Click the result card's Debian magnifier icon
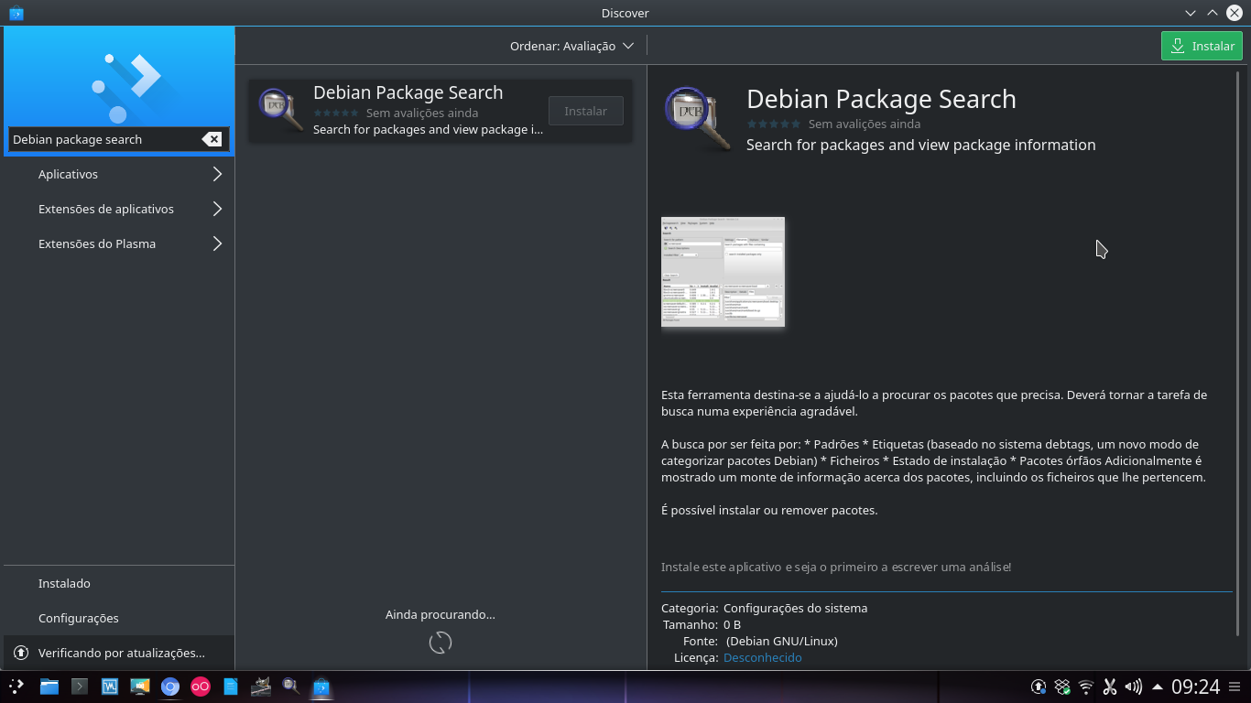 [x=280, y=110]
